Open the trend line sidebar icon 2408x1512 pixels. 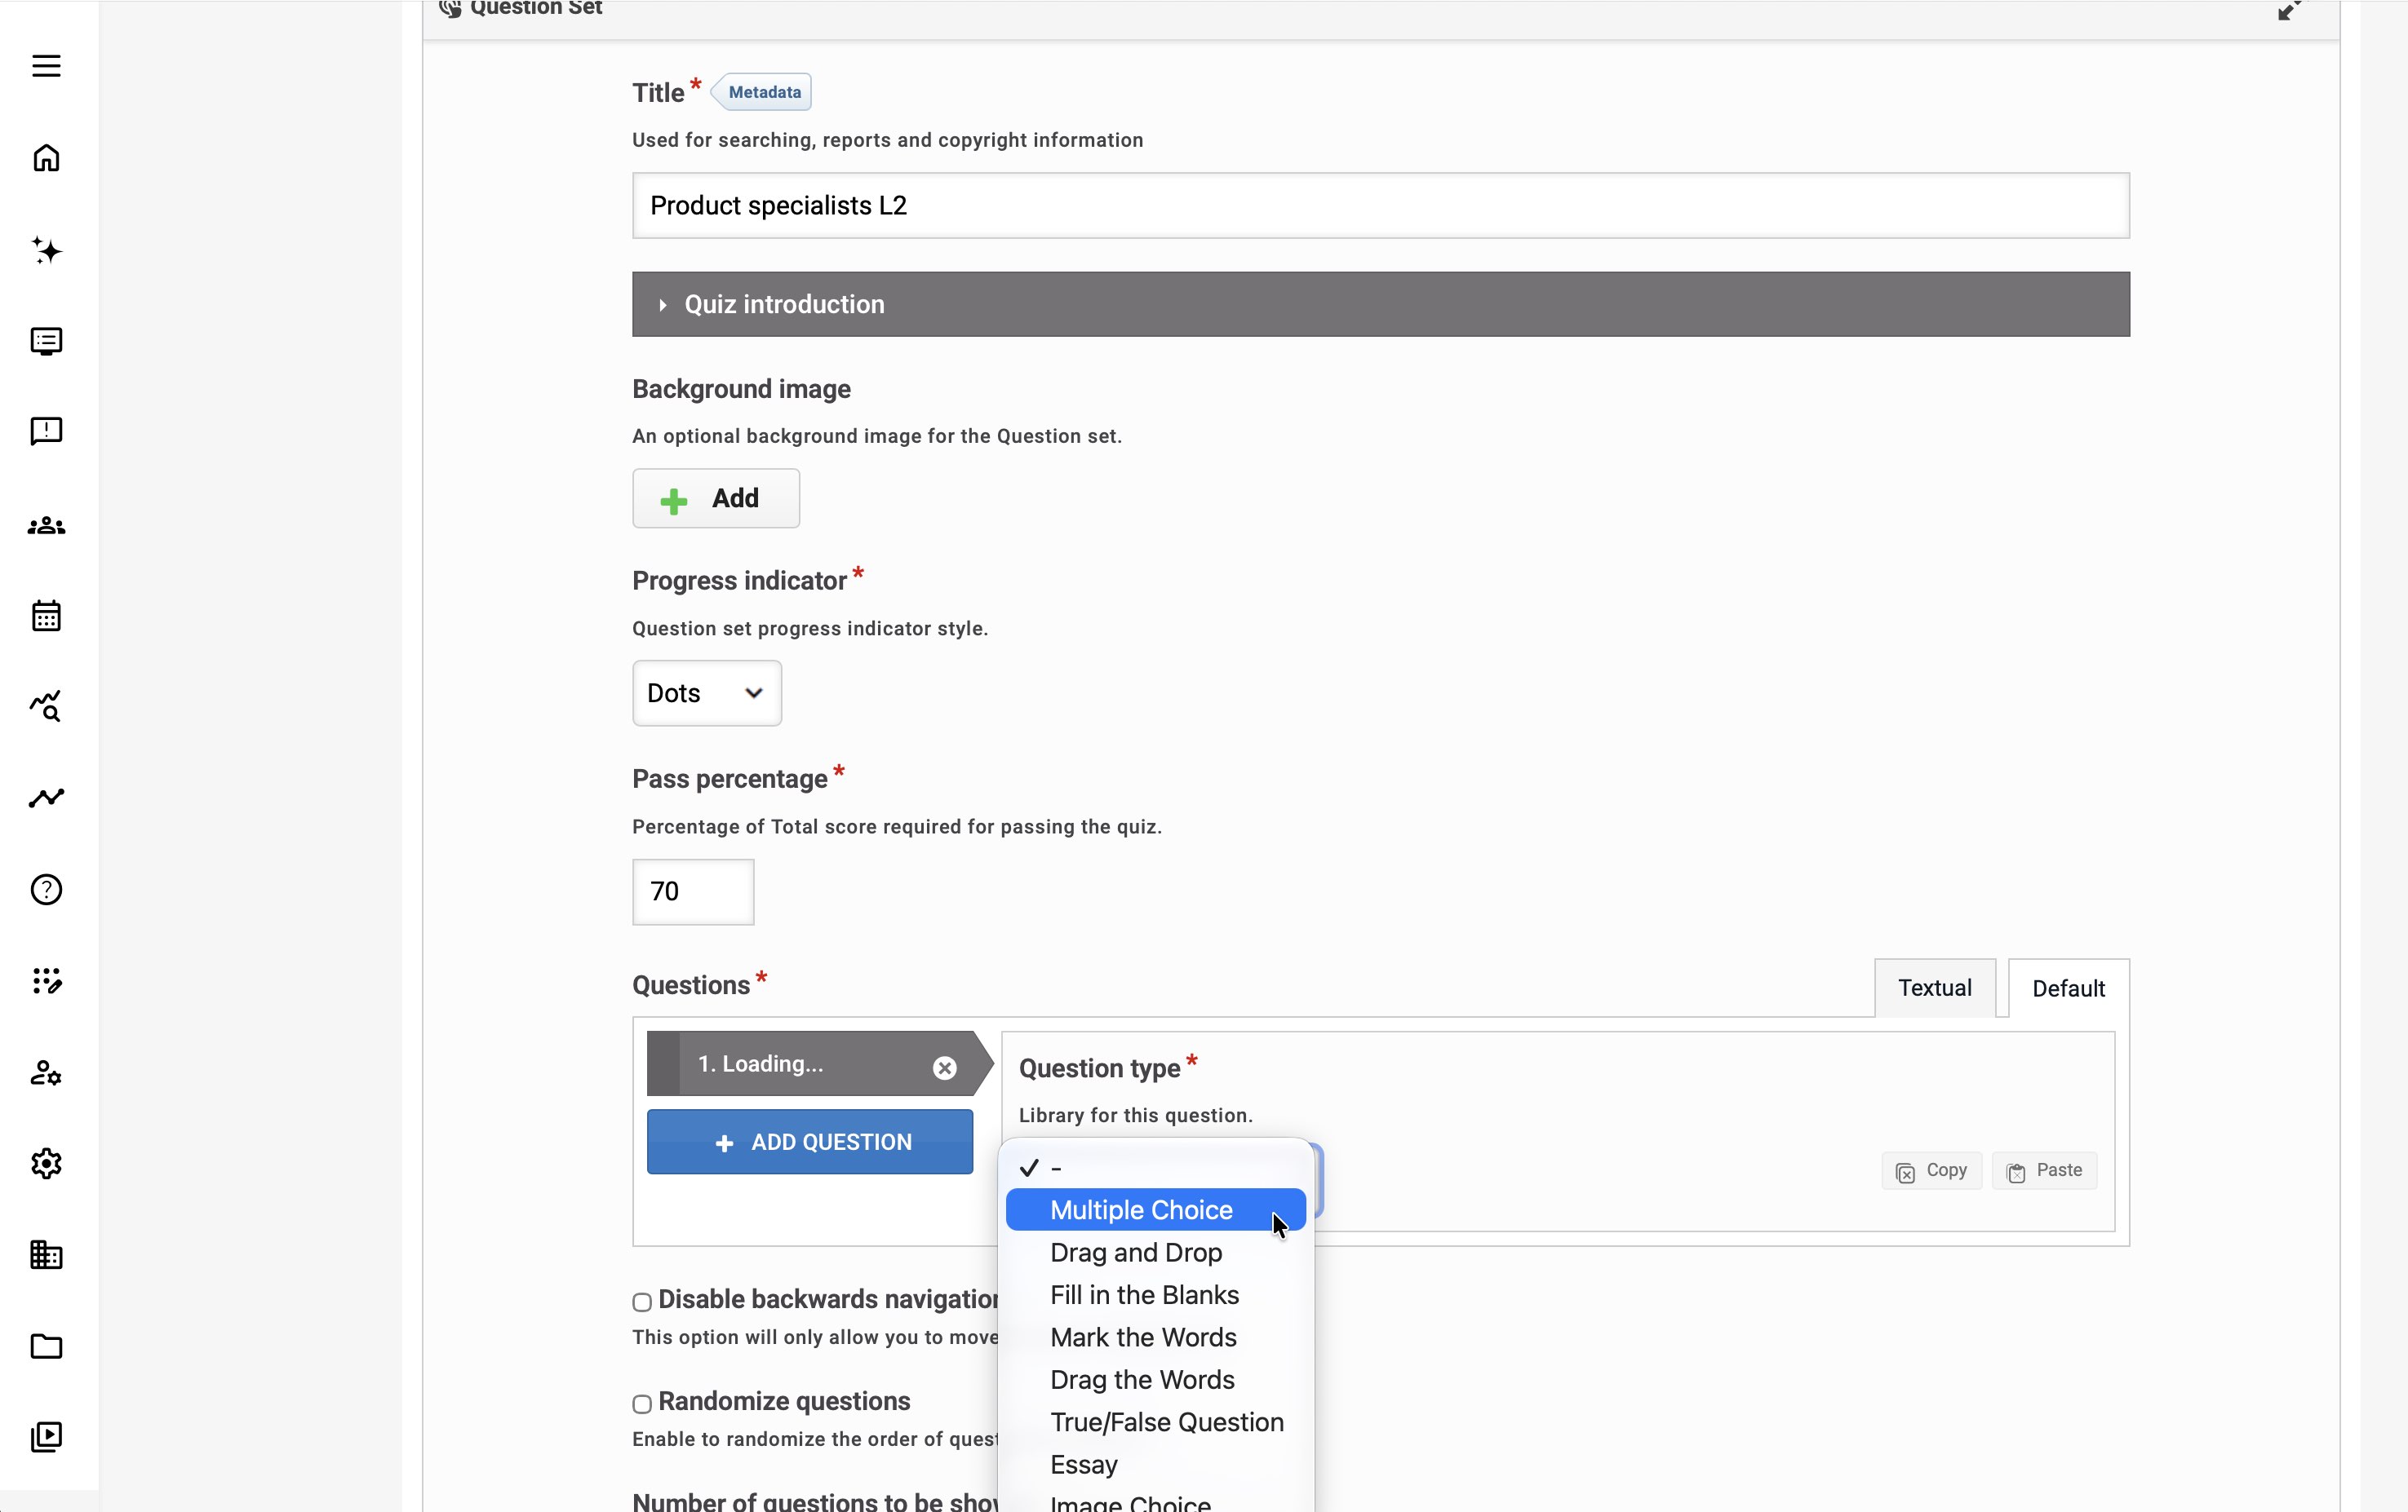[46, 798]
